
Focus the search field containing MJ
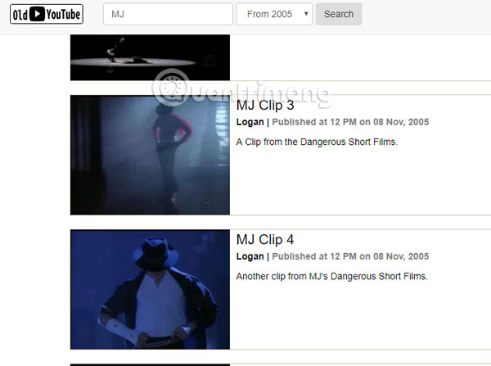(x=168, y=14)
